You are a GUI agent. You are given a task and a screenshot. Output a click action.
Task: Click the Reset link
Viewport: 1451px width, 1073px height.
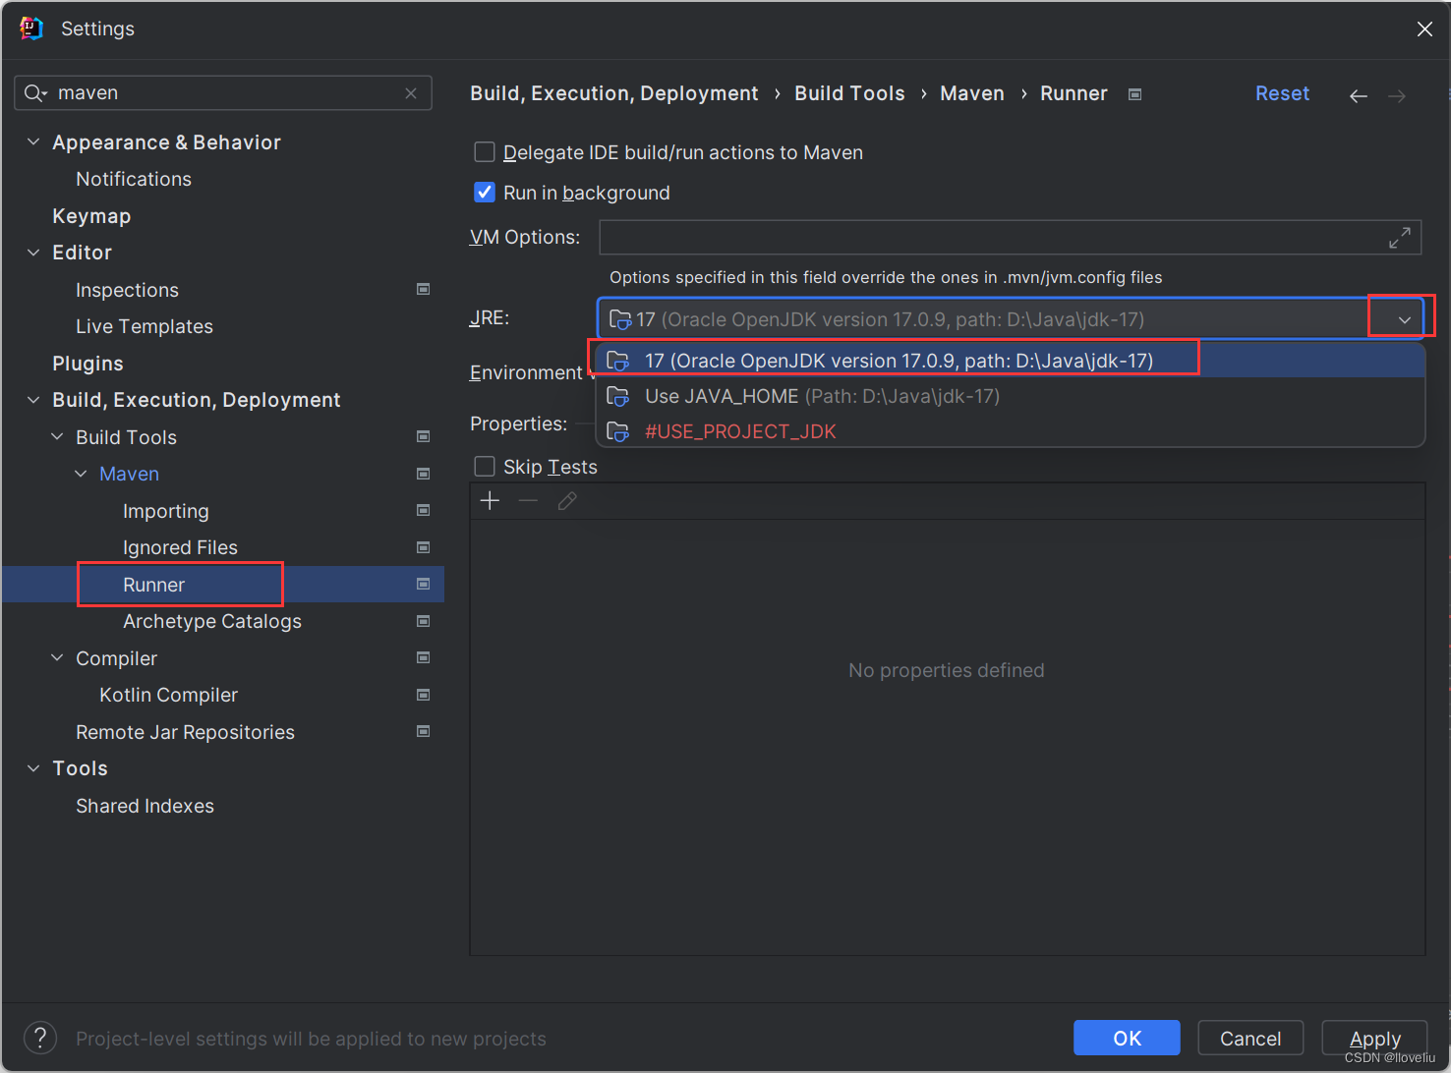tap(1282, 93)
